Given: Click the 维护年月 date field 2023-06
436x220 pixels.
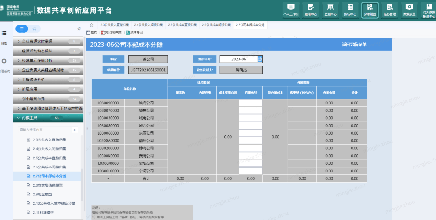Looking at the screenshot, I should [239, 59].
